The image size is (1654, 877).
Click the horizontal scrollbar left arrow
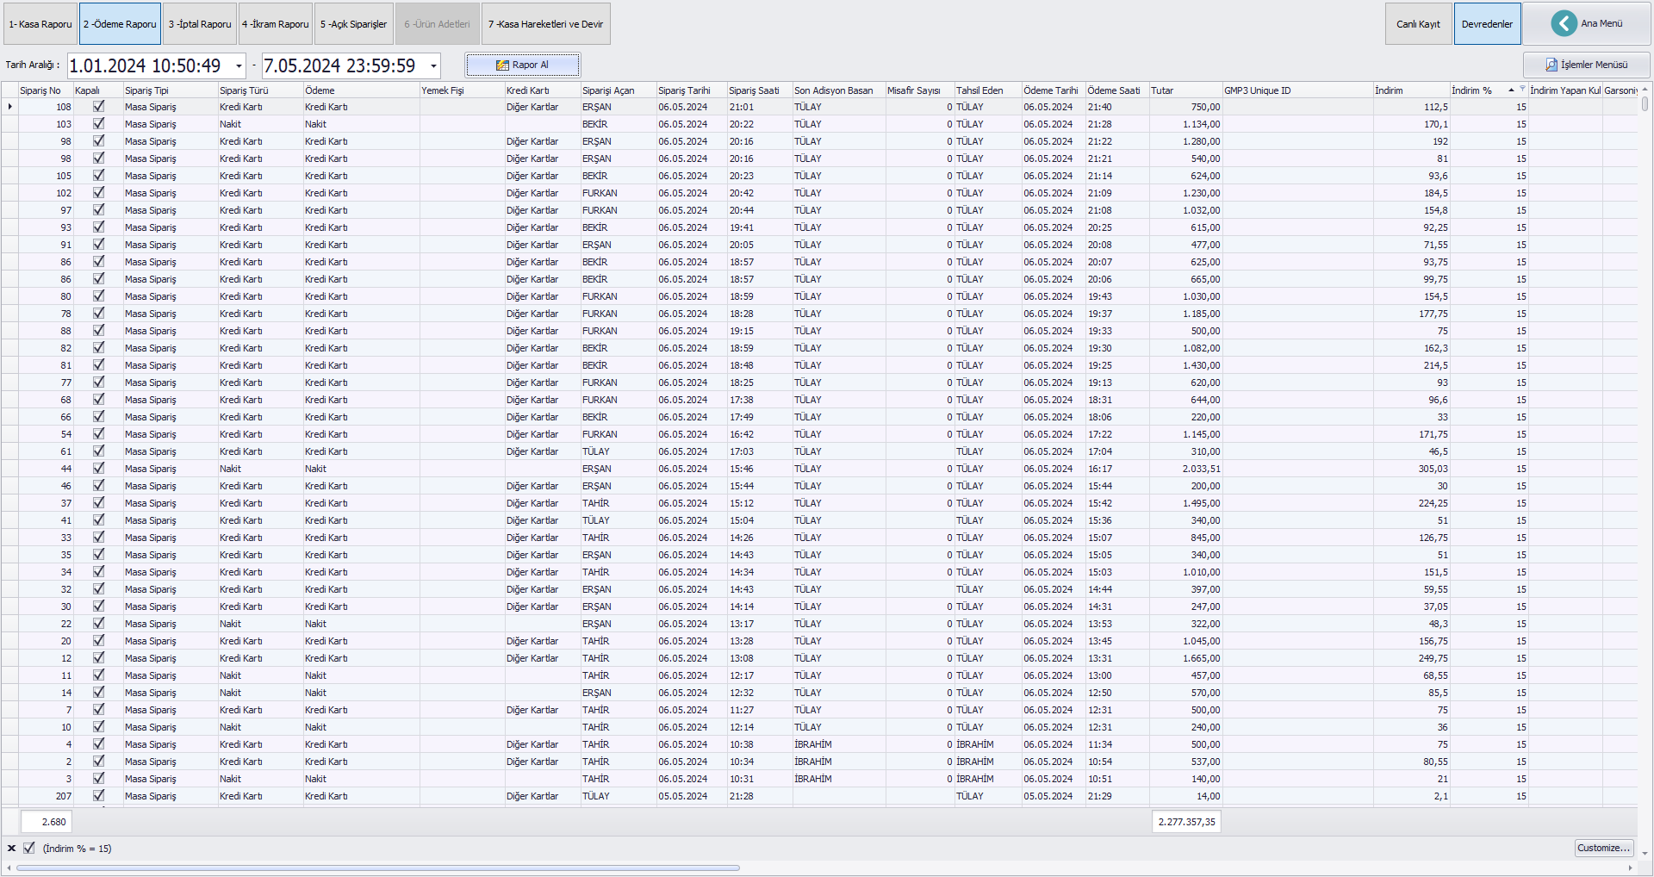coord(9,868)
